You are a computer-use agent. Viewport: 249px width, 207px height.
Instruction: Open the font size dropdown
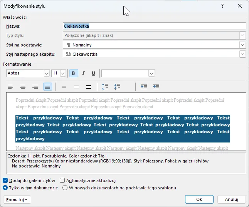tap(63, 73)
